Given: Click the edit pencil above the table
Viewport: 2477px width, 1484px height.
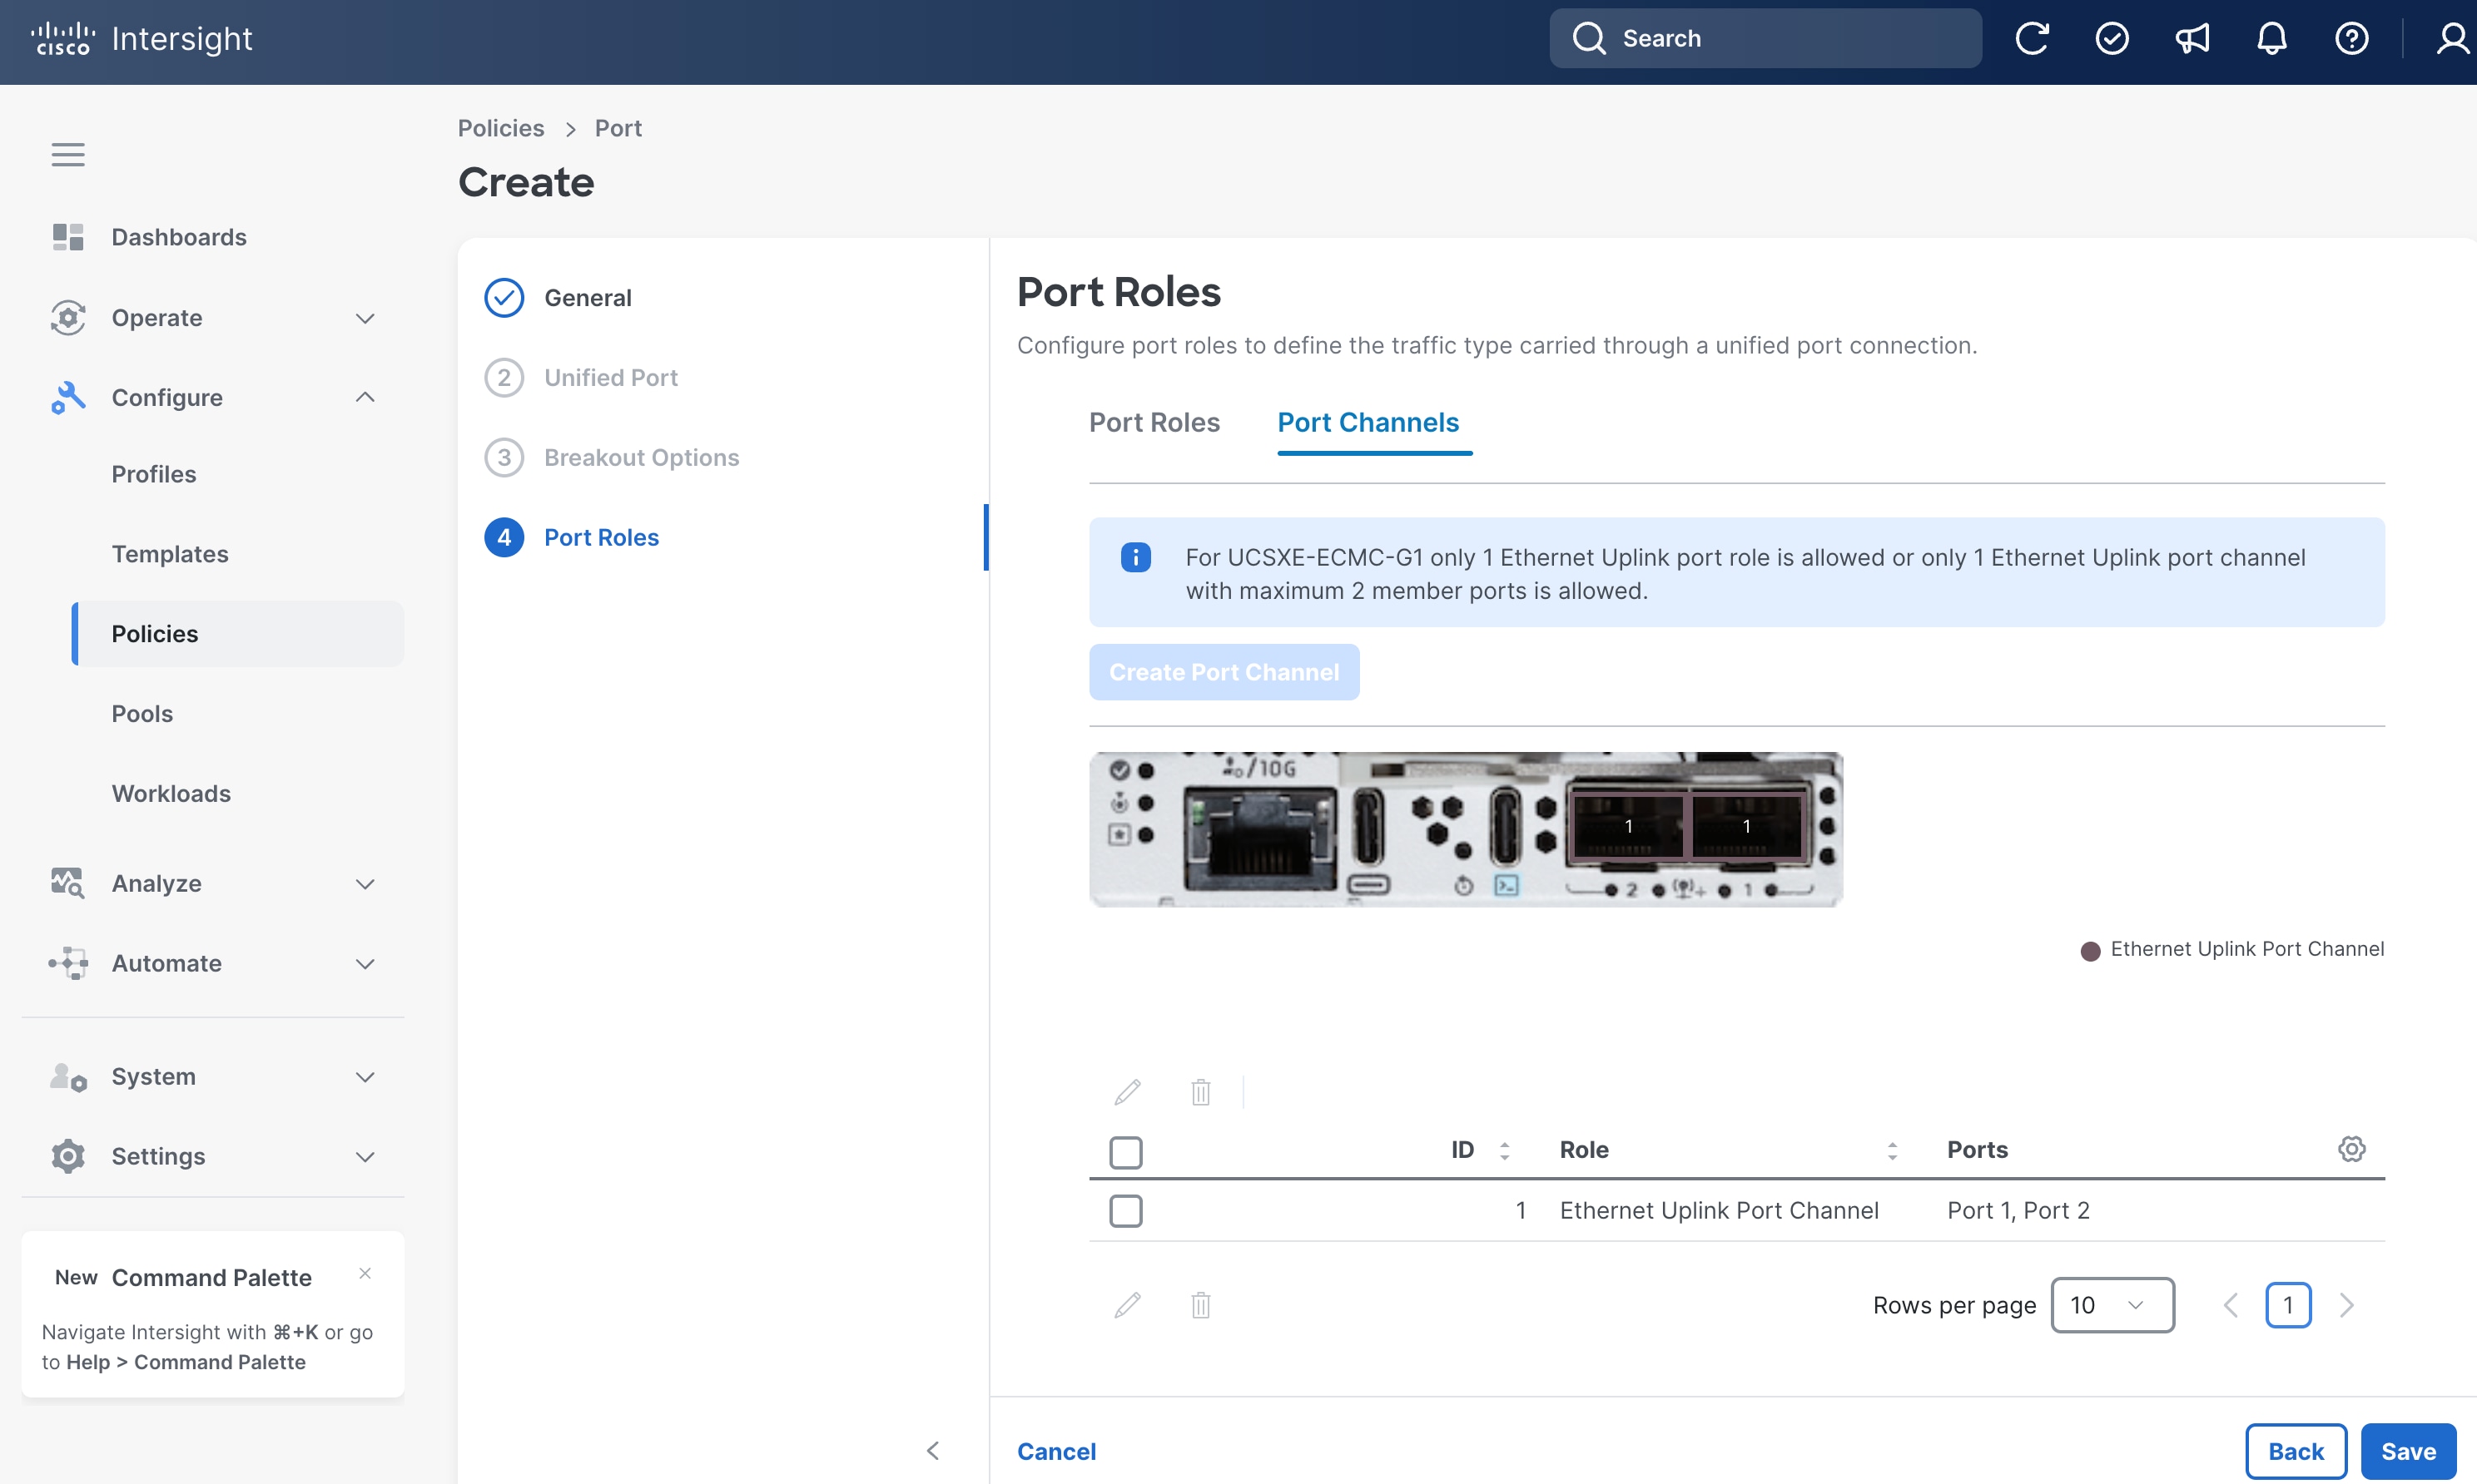Looking at the screenshot, I should point(1128,1092).
